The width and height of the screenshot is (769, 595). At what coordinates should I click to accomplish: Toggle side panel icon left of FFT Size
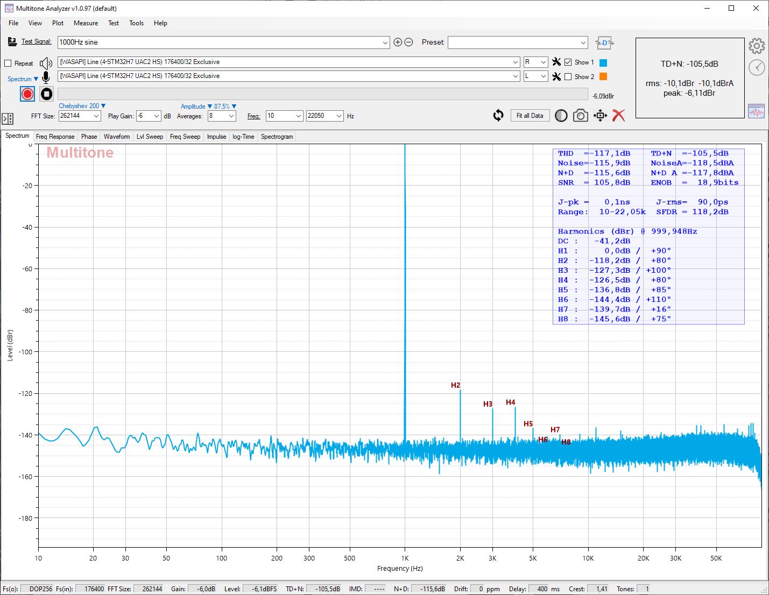pyautogui.click(x=8, y=118)
